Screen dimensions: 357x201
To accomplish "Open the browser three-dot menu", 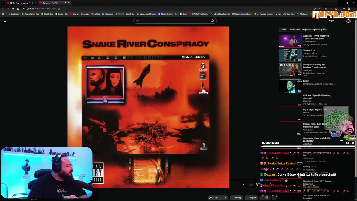I will [354, 9].
